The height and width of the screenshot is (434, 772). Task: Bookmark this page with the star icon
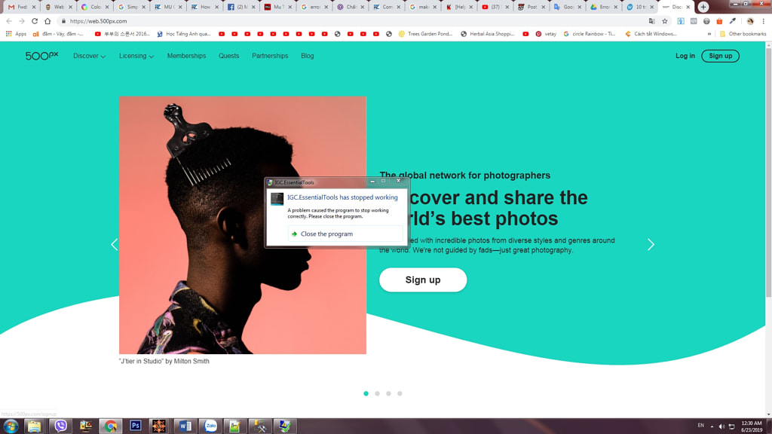665,21
